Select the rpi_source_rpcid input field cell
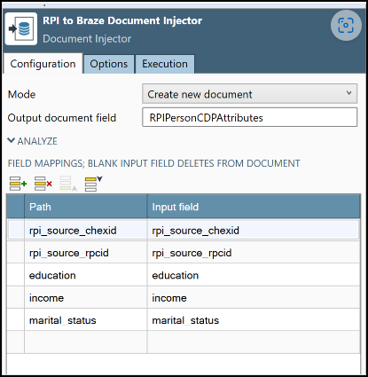 [x=254, y=253]
